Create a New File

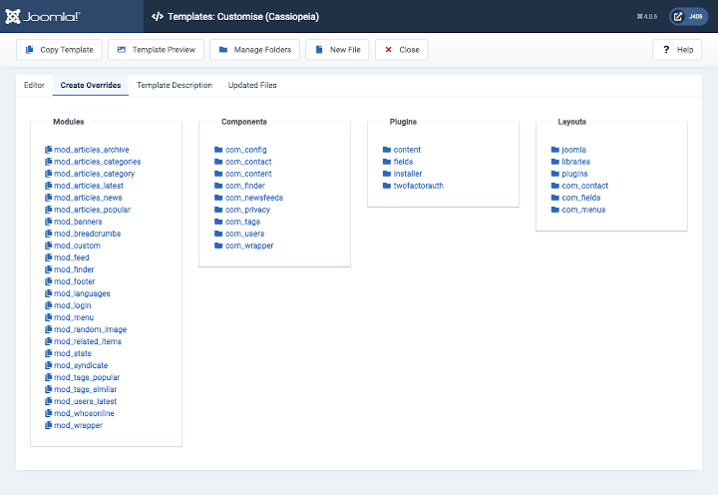click(x=336, y=50)
